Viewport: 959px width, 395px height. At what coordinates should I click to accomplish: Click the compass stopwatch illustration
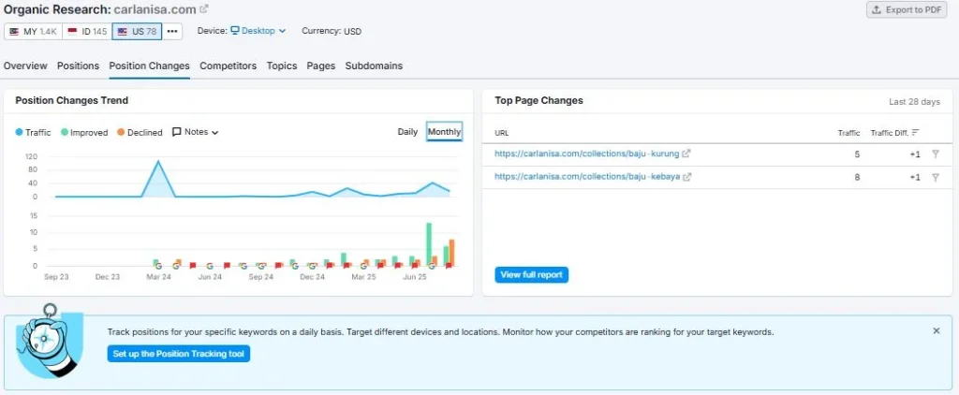point(50,342)
